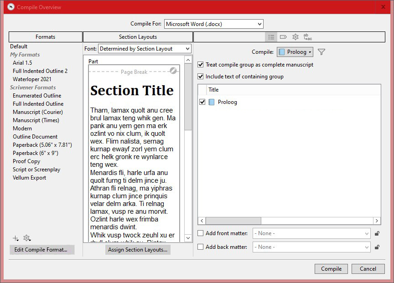Image resolution: width=394 pixels, height=283 pixels.
Task: Close the Compile Overview window
Action: pos(383,7)
